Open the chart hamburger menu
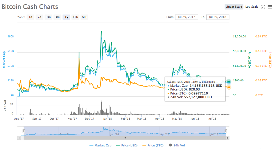274x149 pixels. point(270,7)
